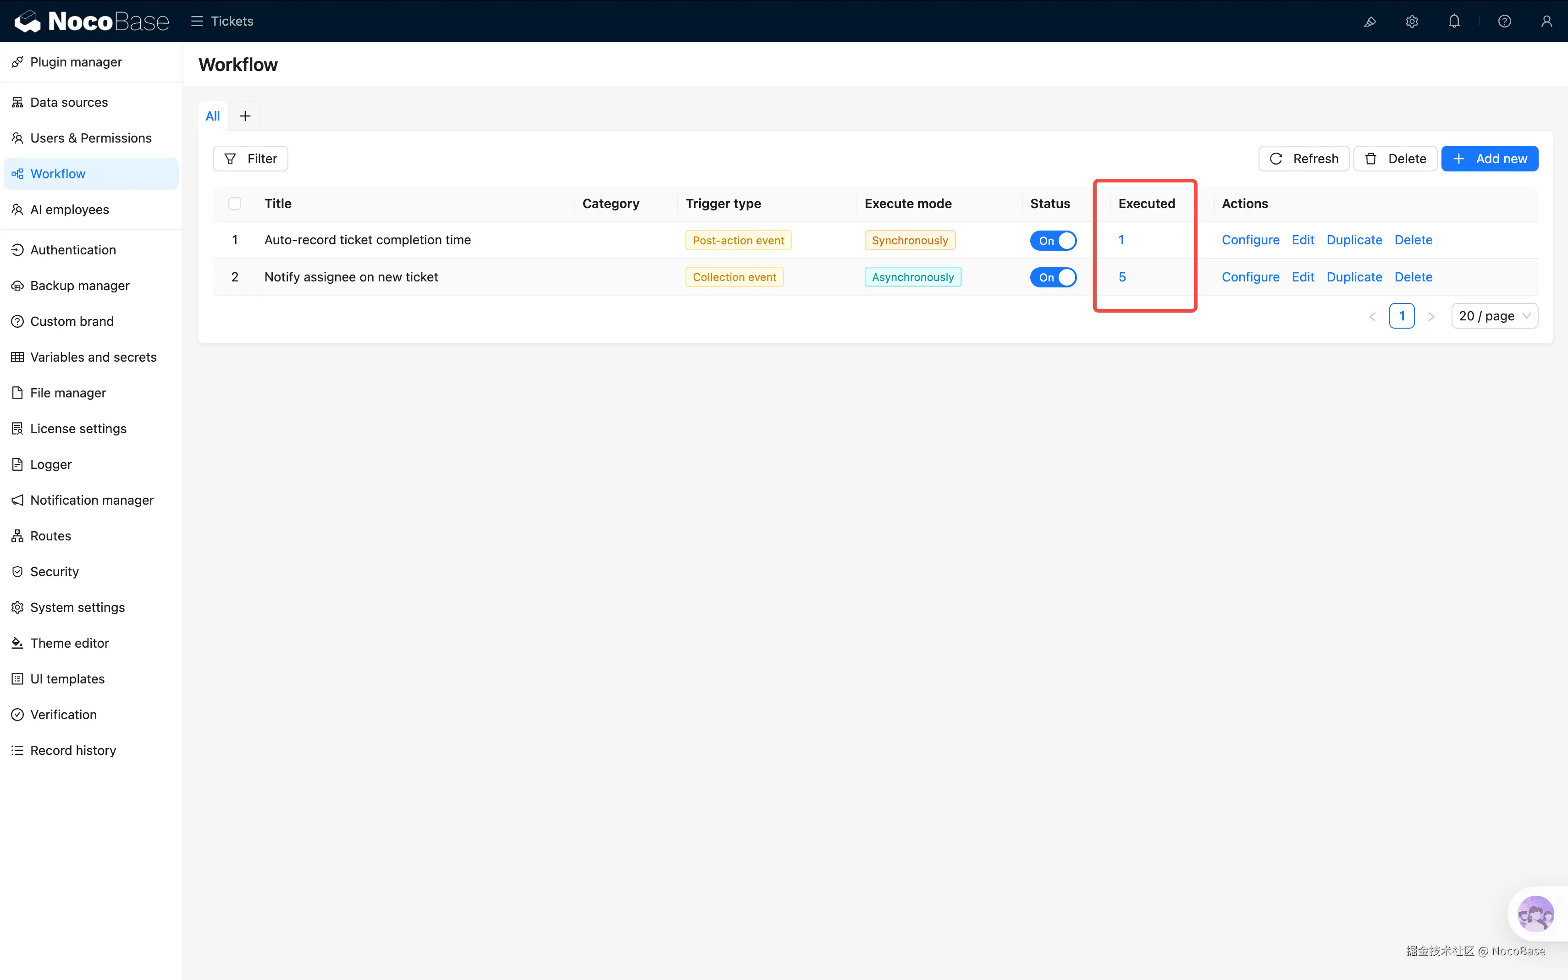
Task: Open the notifications bell icon
Action: click(x=1454, y=22)
